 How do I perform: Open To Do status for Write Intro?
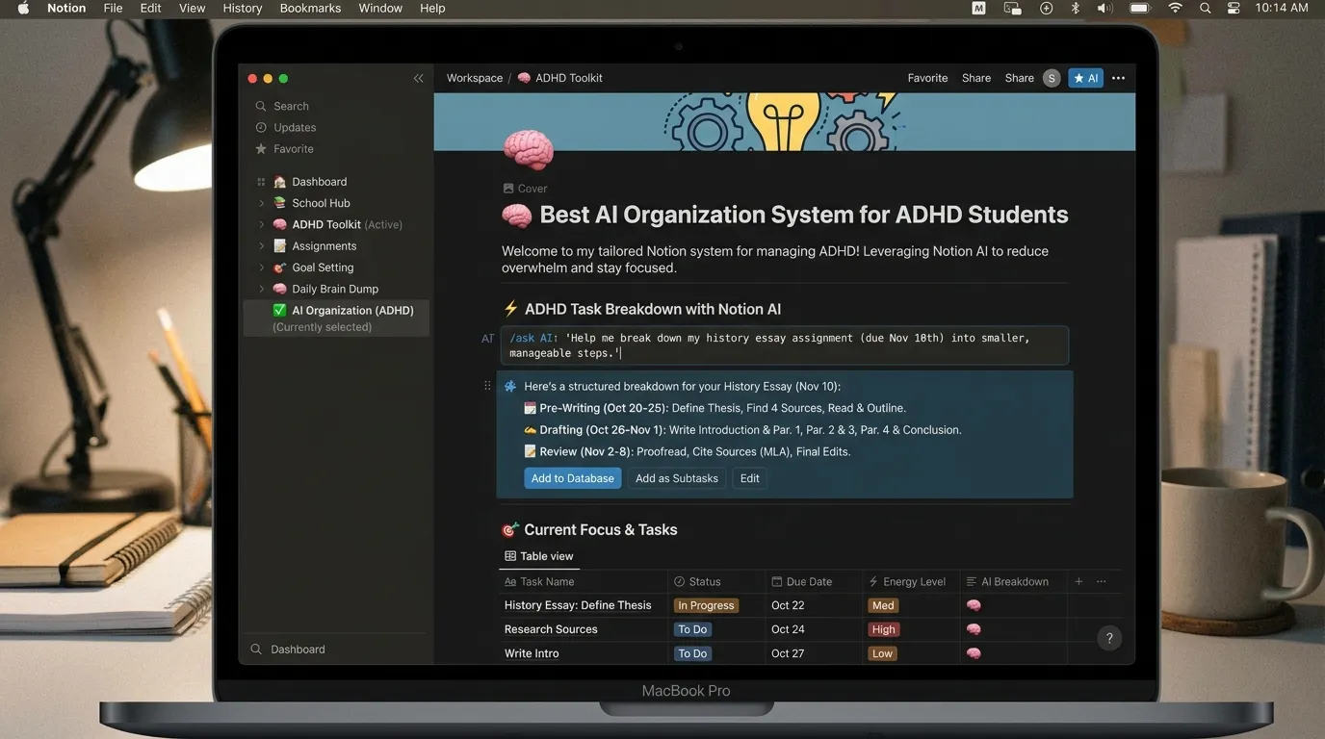tap(692, 653)
